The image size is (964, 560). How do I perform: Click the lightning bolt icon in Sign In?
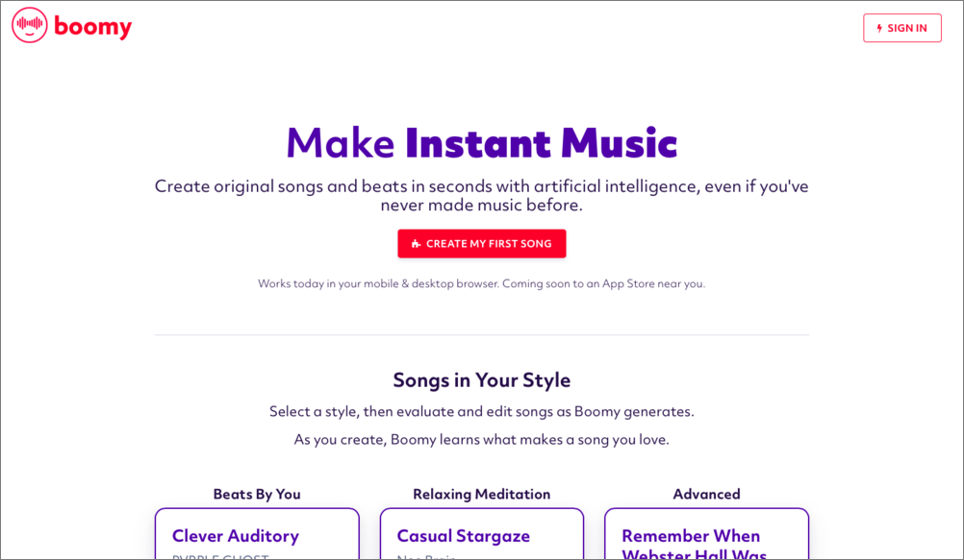click(879, 29)
